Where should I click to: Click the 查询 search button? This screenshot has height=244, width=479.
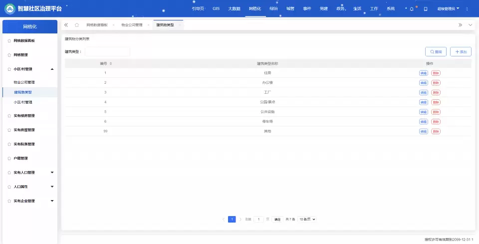click(x=436, y=52)
